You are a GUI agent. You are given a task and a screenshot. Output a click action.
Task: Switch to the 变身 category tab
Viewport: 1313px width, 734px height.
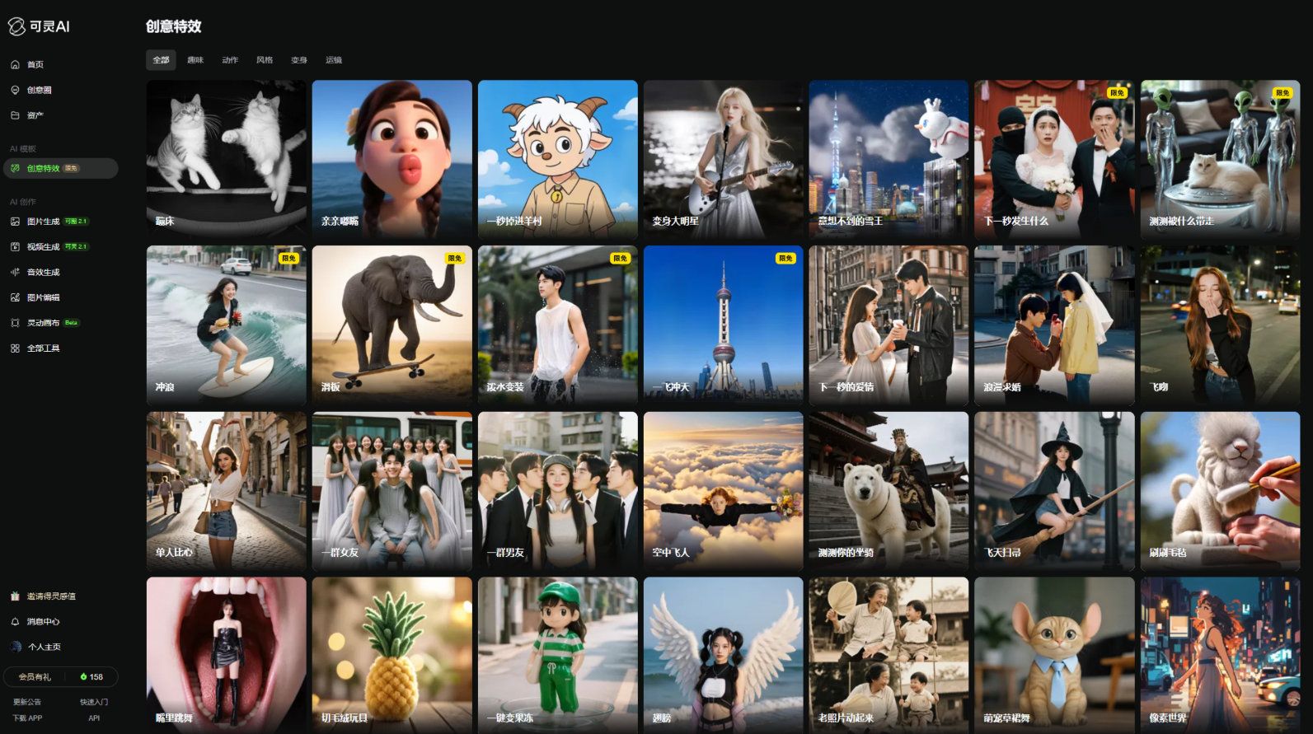point(299,60)
